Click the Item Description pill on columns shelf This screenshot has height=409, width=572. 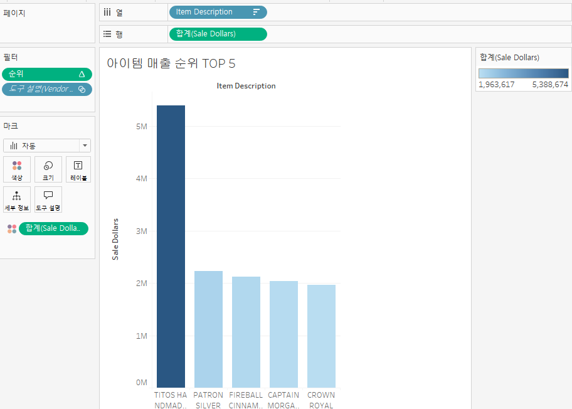[x=218, y=12]
